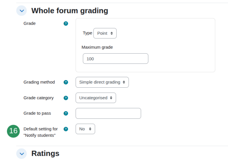Show help for Grade category

(66, 98)
